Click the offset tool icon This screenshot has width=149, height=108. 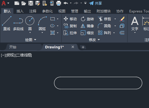(x=122, y=33)
